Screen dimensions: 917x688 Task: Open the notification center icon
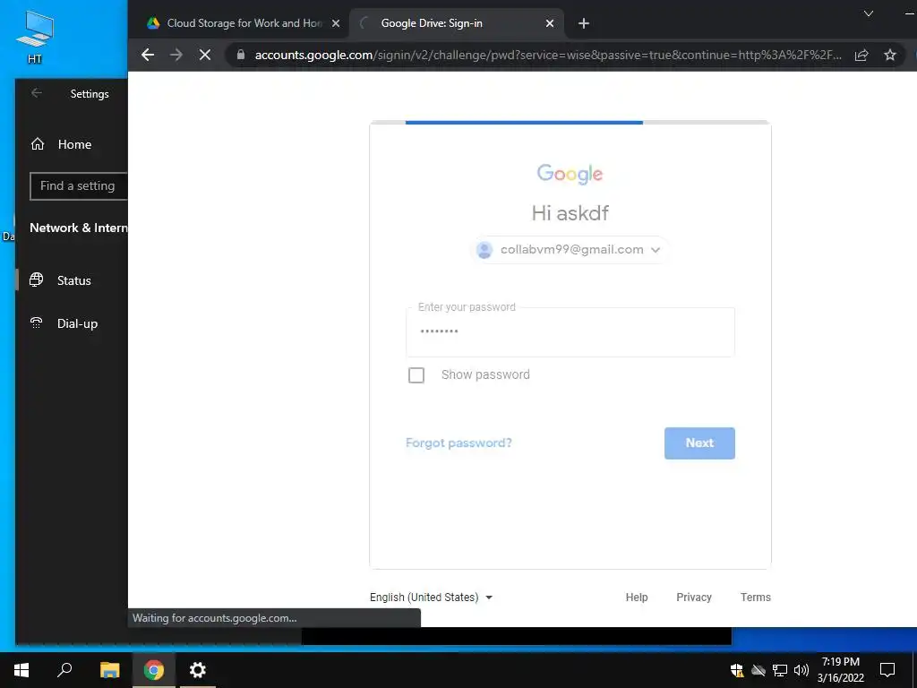point(887,670)
